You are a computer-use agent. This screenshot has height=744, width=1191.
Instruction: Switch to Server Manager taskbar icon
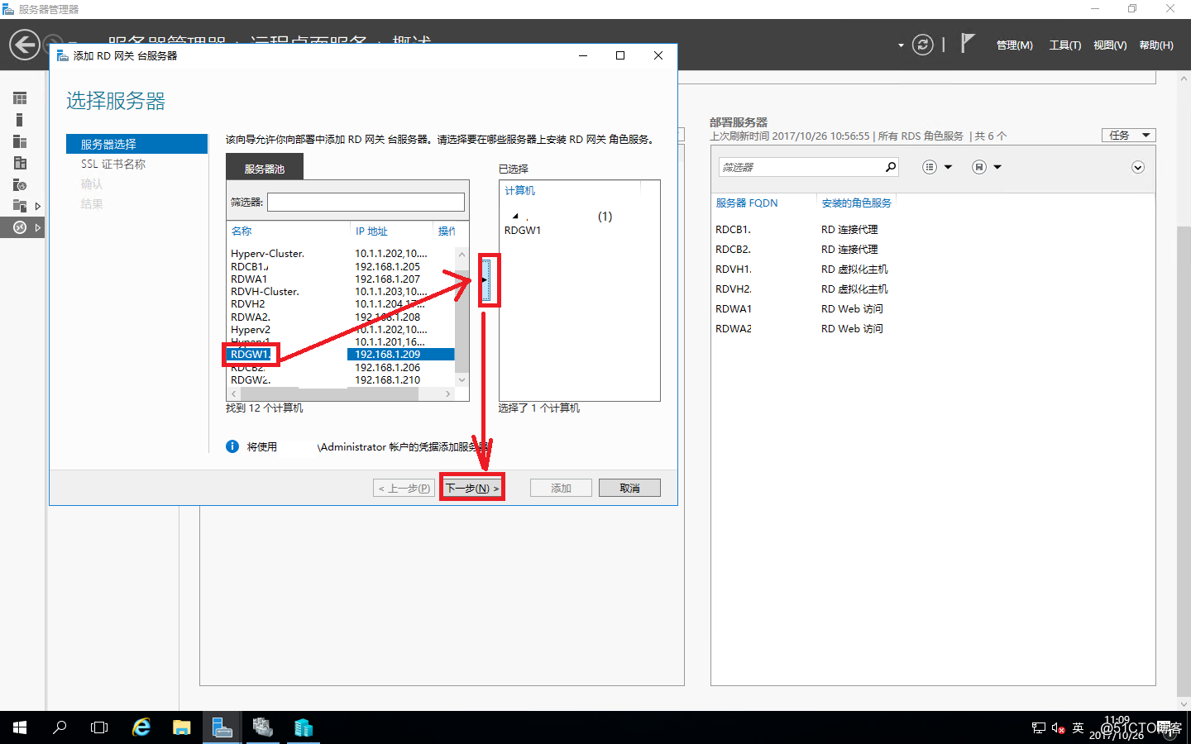[x=222, y=727]
